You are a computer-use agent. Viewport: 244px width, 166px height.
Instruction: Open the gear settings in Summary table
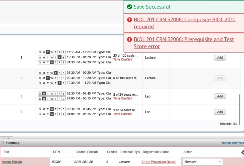click(x=242, y=152)
